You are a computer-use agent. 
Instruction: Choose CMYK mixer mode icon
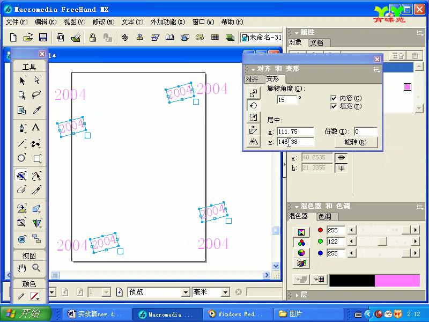point(301,232)
